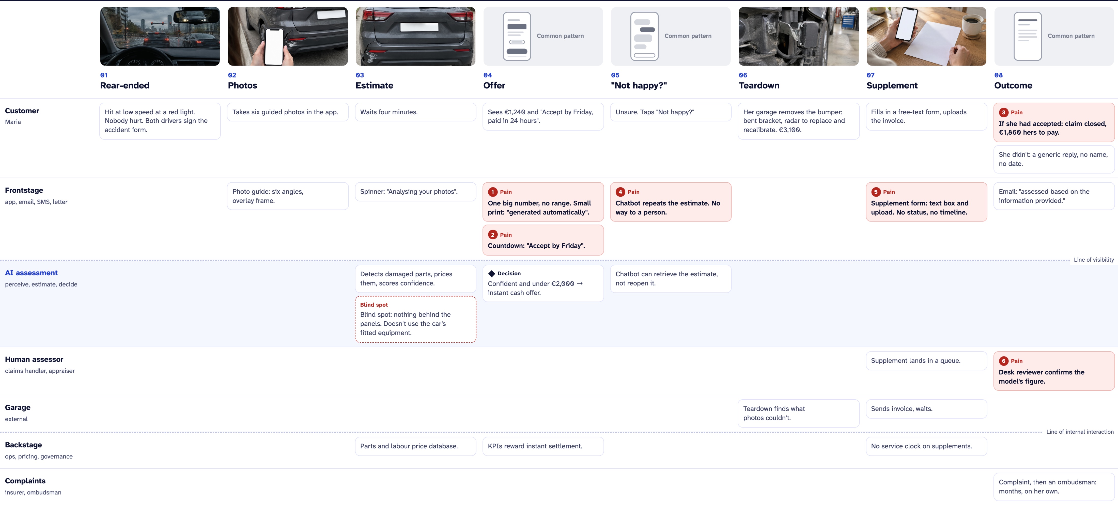Click the Decision diamond icon
The height and width of the screenshot is (505, 1118).
coord(491,274)
